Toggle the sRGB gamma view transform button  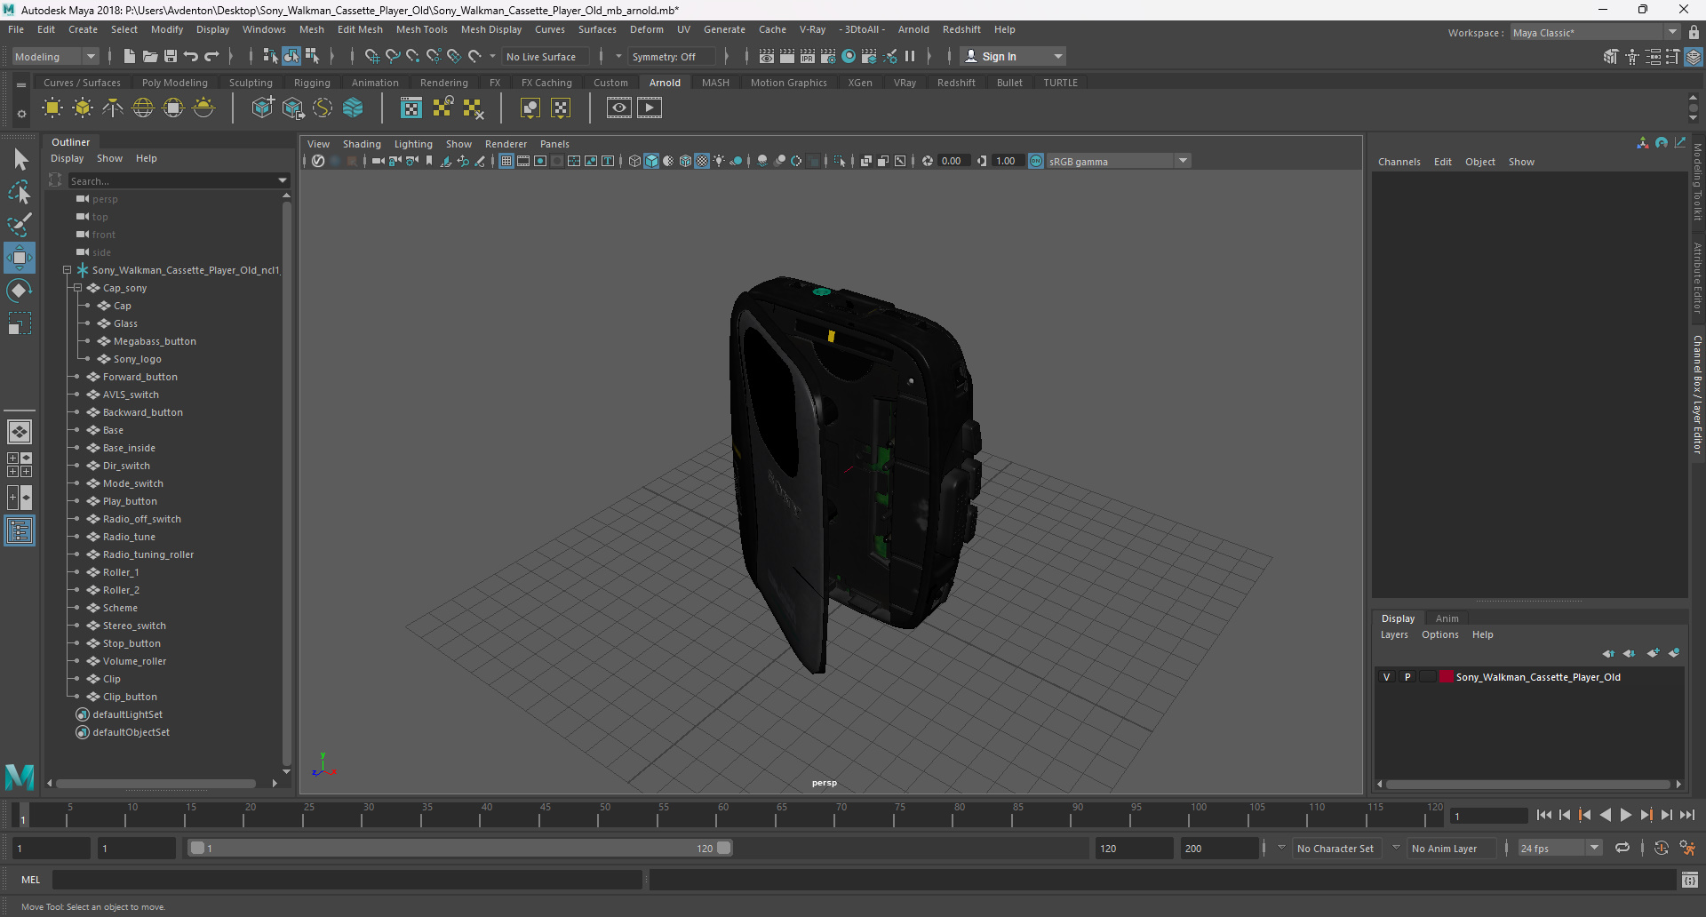(1036, 161)
